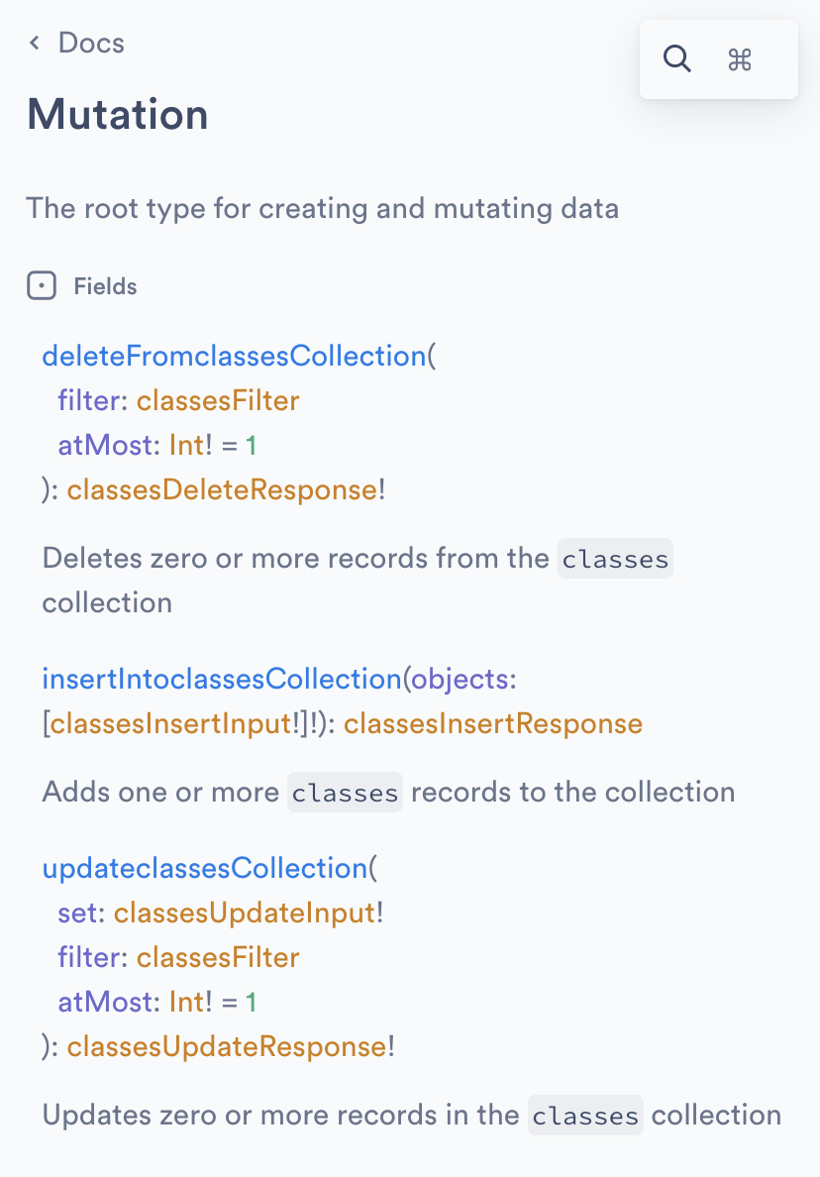Click the Mutation heading
This screenshot has height=1177, width=820.
tap(118, 114)
